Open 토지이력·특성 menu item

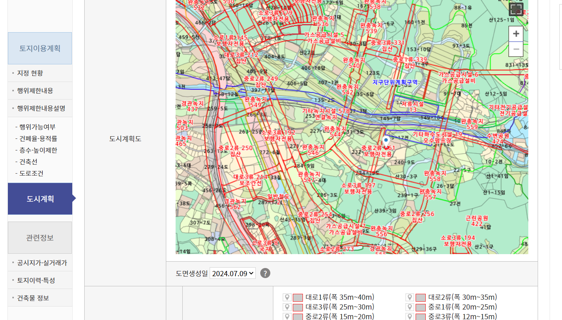pos(36,280)
